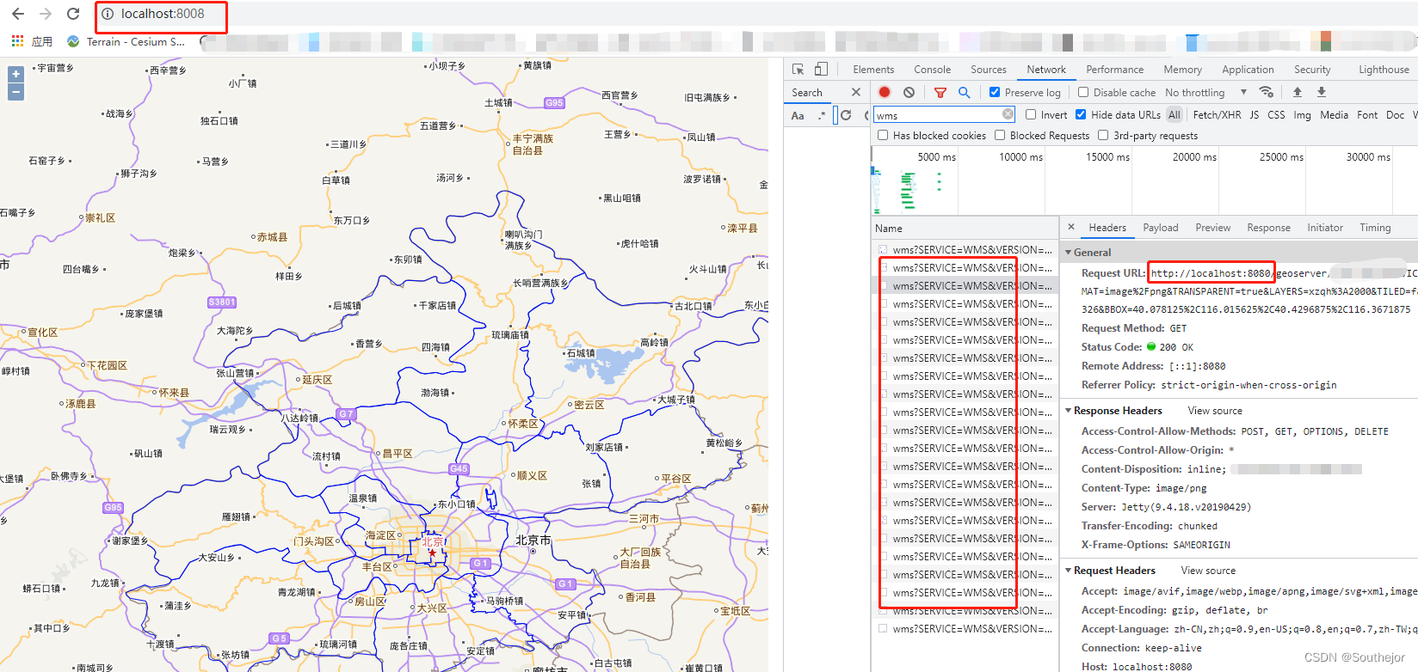
Task: Toggle Preserve log checkbox
Action: tap(995, 92)
